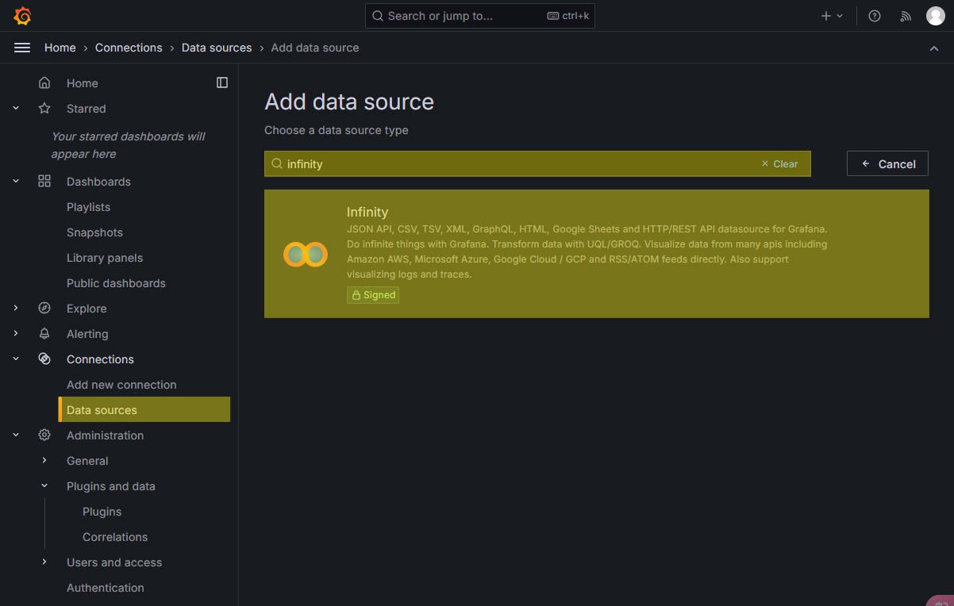Screen dimensions: 954x606
Task: Open Home in the sidebar
Action: 83,82
